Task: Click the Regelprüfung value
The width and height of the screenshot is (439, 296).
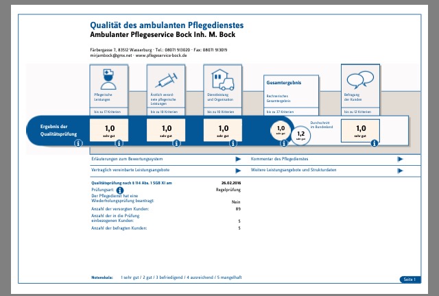Action: 228,190
